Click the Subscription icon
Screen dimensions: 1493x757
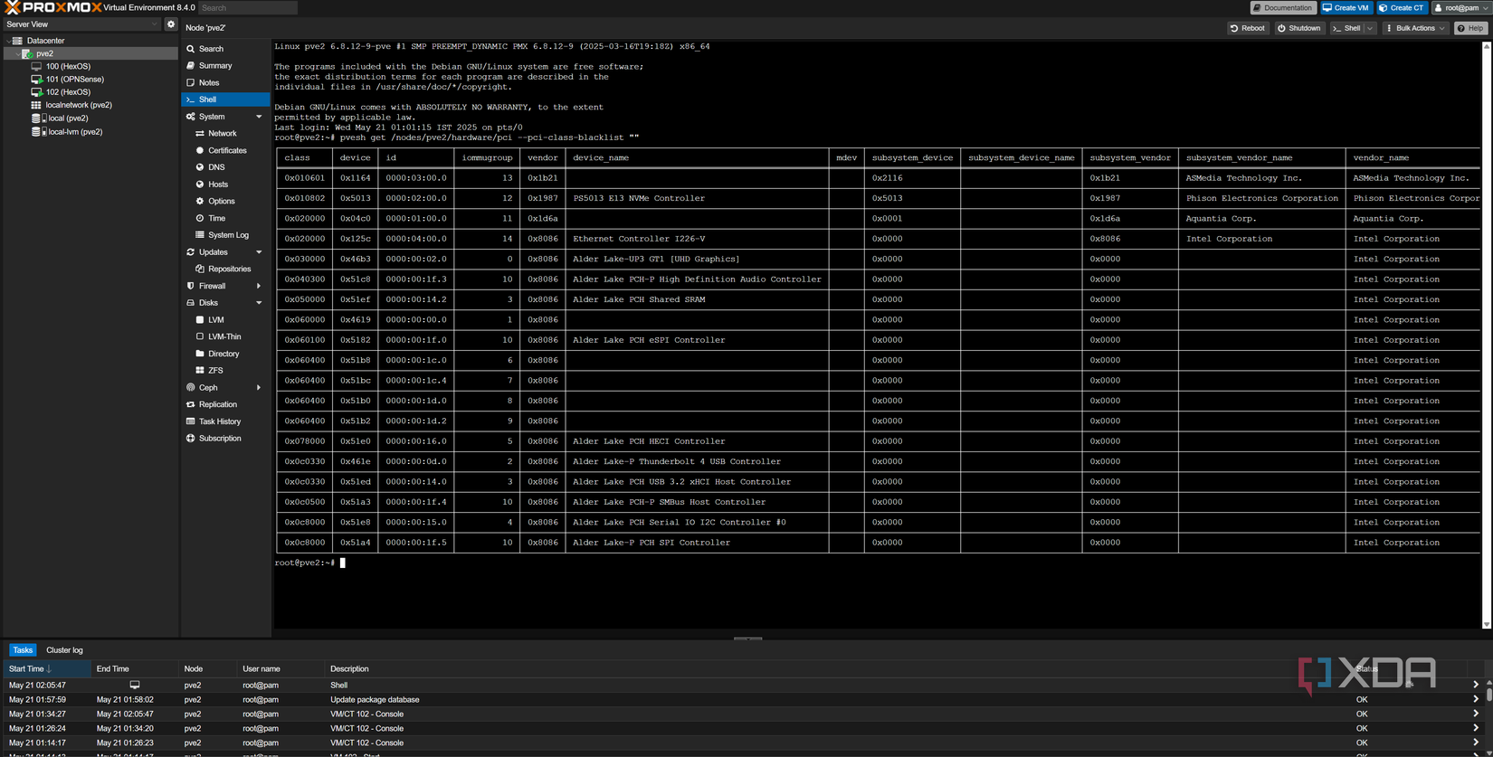click(190, 439)
